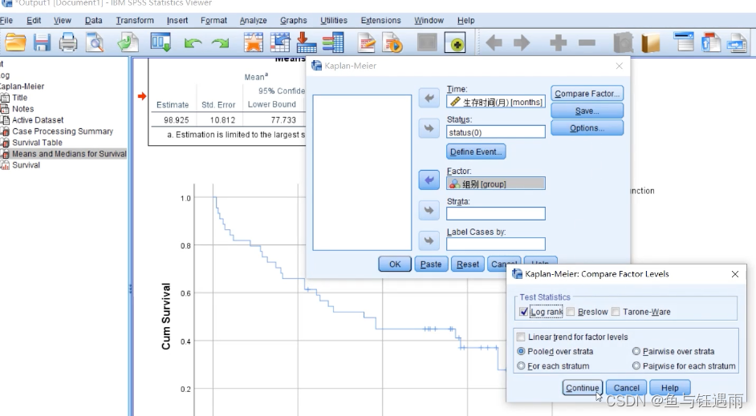Check Linear trend for factor levels
This screenshot has height=416, width=756.
coord(521,337)
